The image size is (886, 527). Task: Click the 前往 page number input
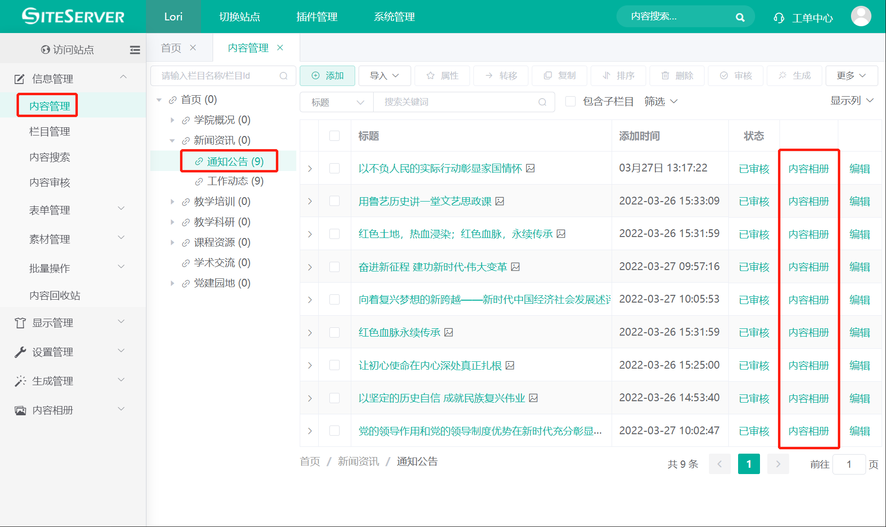tap(849, 464)
